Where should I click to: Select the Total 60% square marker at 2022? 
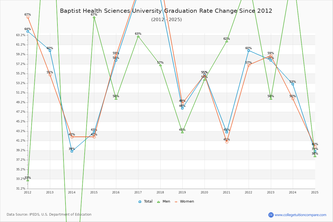249,51
